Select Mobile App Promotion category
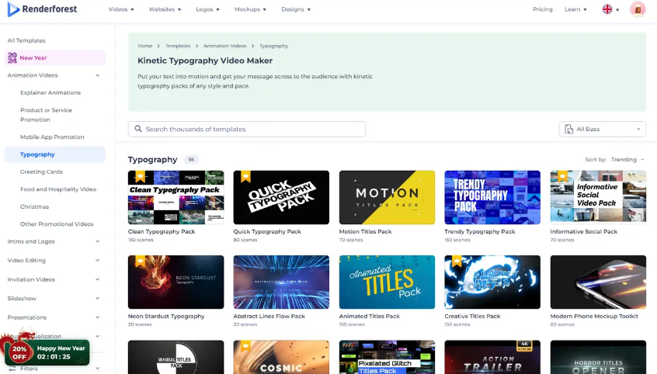Viewport: 657px width, 374px height. click(x=52, y=137)
